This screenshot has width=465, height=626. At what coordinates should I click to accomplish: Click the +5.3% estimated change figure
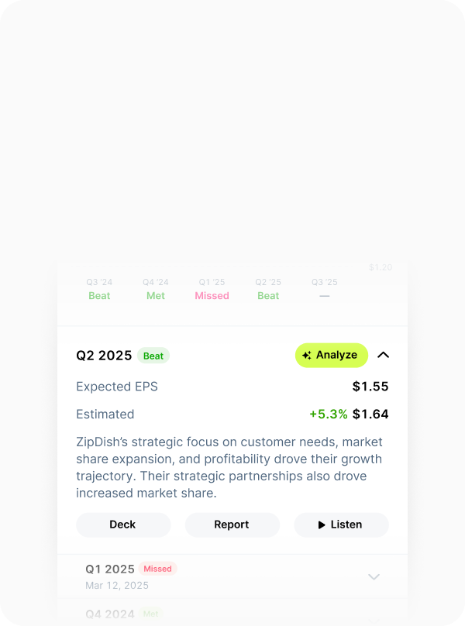pos(329,414)
